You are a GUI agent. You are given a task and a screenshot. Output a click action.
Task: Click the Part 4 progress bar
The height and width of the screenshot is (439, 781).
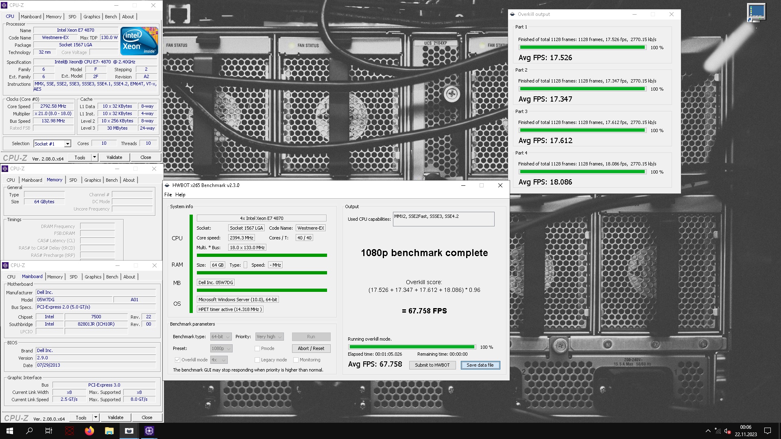pyautogui.click(x=582, y=172)
